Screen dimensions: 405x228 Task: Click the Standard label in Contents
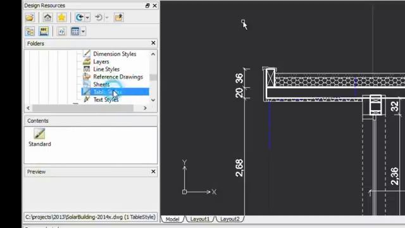pyautogui.click(x=39, y=144)
